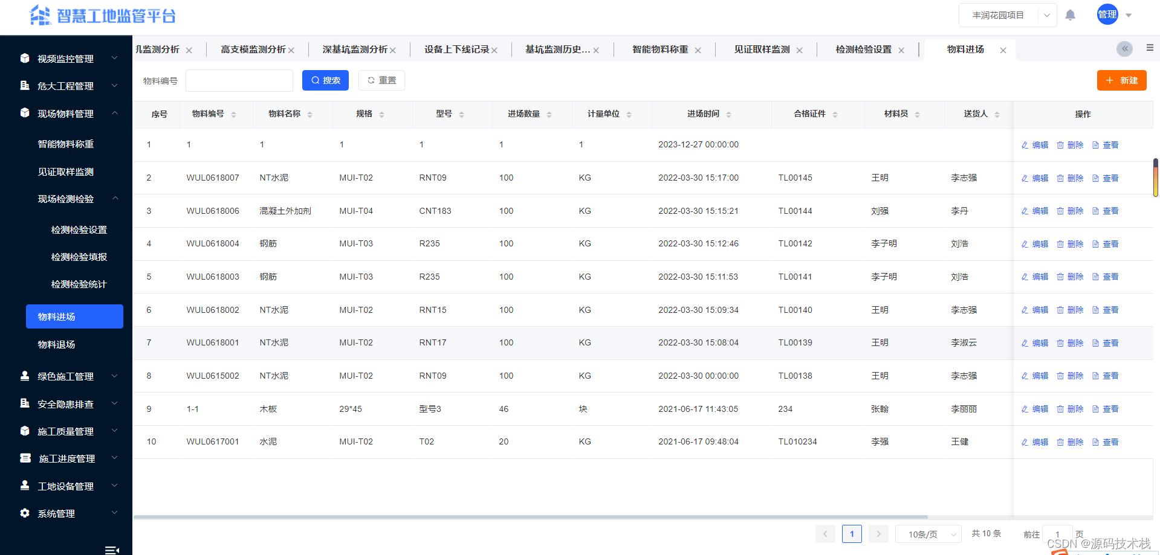Close the 检测检验设置 tab
Viewport: 1160px width, 555px height.
901,50
